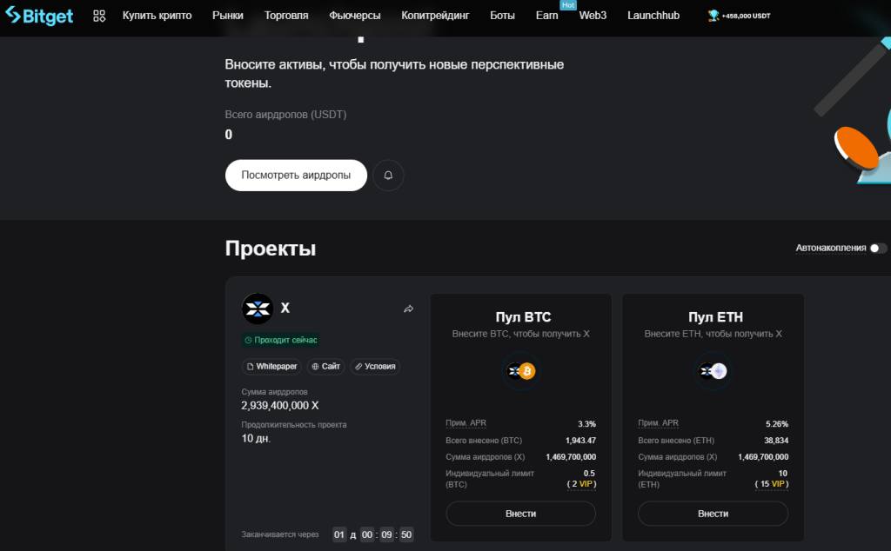Click the 10 дн. project duration value
891x551 pixels.
click(x=257, y=439)
